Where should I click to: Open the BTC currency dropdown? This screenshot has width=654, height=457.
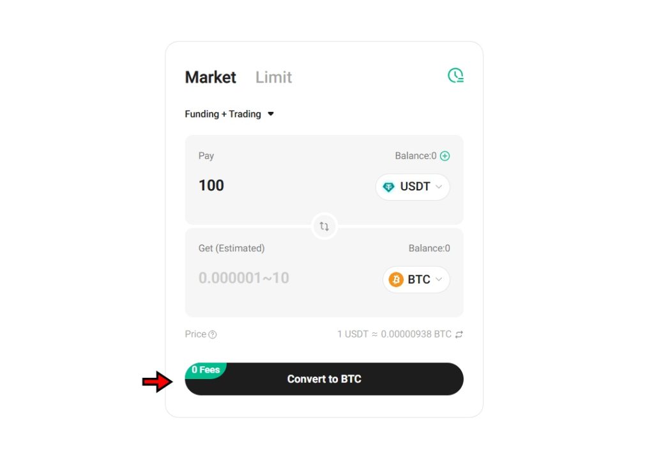pyautogui.click(x=416, y=279)
